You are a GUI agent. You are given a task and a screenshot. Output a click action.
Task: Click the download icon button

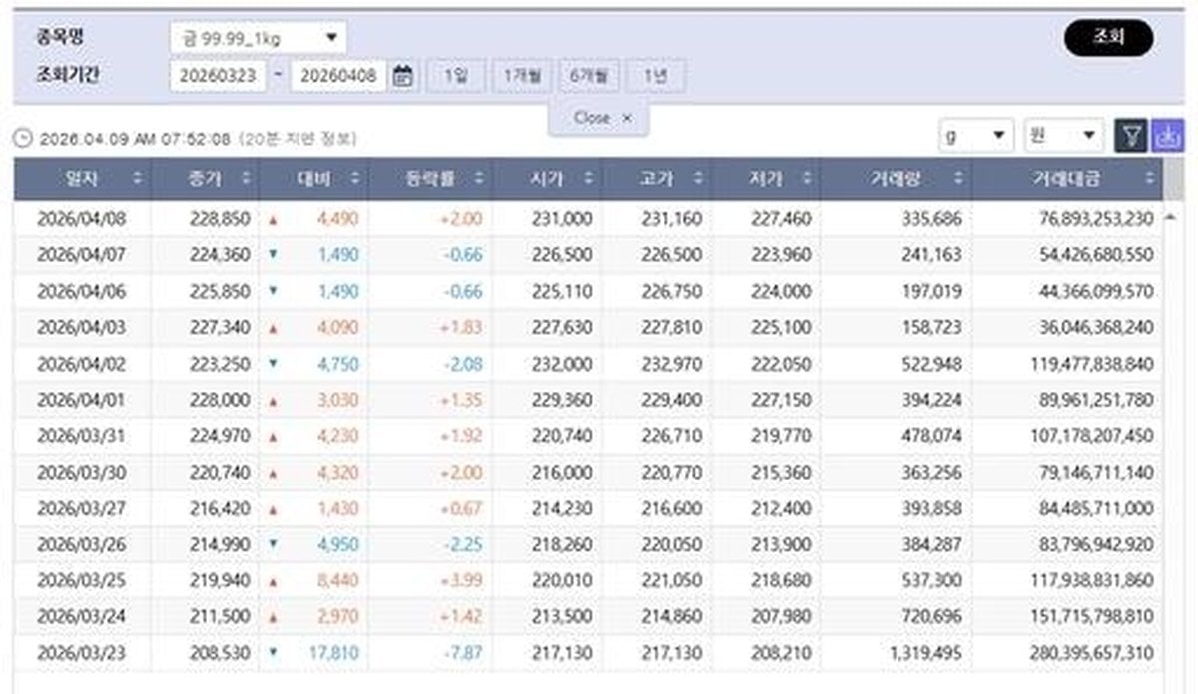pyautogui.click(x=1166, y=136)
